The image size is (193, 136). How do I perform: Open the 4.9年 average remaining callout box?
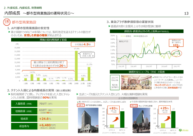click(83, 44)
